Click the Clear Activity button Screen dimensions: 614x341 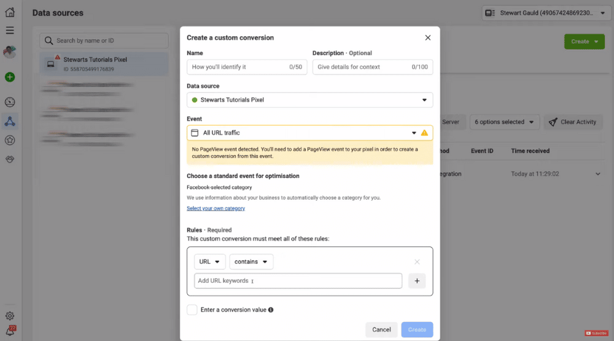pos(573,122)
